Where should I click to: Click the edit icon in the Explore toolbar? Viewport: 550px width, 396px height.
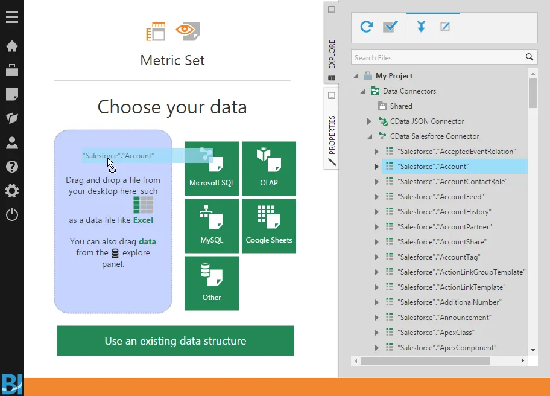[x=443, y=27]
